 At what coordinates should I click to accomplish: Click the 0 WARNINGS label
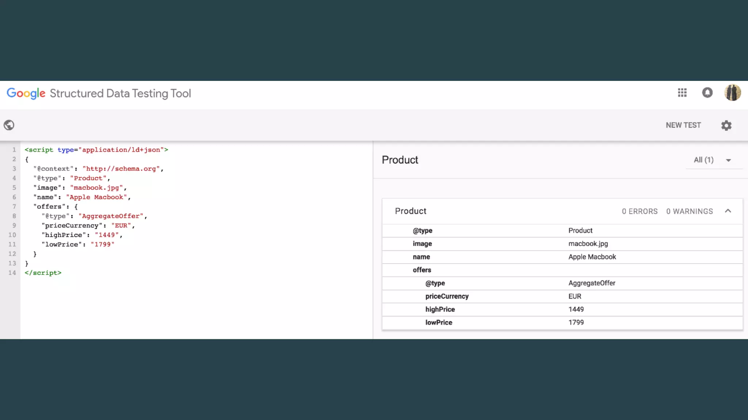coord(689,211)
